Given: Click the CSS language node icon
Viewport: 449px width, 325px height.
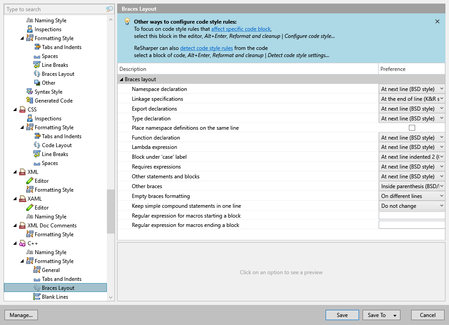Looking at the screenshot, I should click(22, 110).
